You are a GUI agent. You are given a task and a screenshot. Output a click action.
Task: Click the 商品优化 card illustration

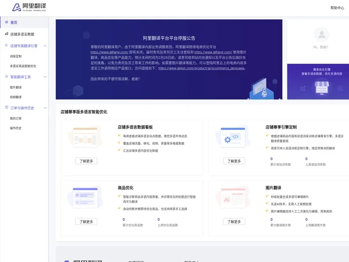(85, 197)
